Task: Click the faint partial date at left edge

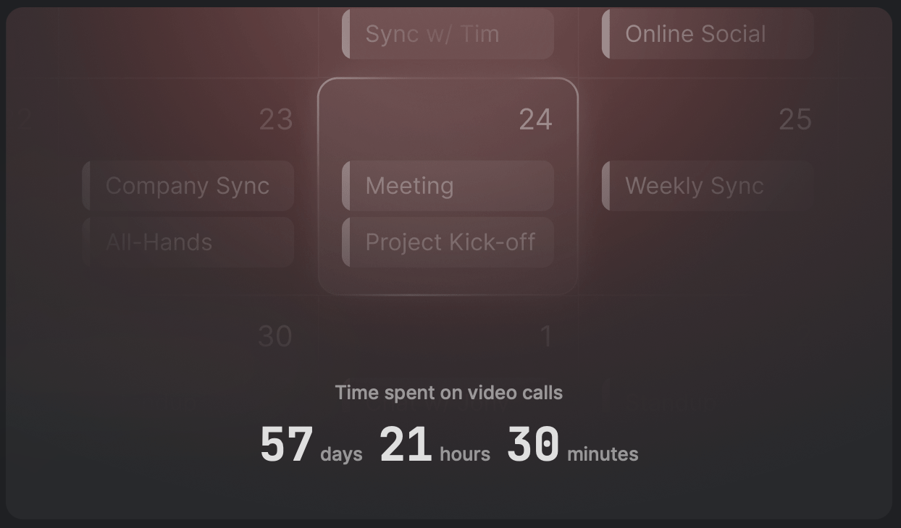Action: tap(26, 120)
